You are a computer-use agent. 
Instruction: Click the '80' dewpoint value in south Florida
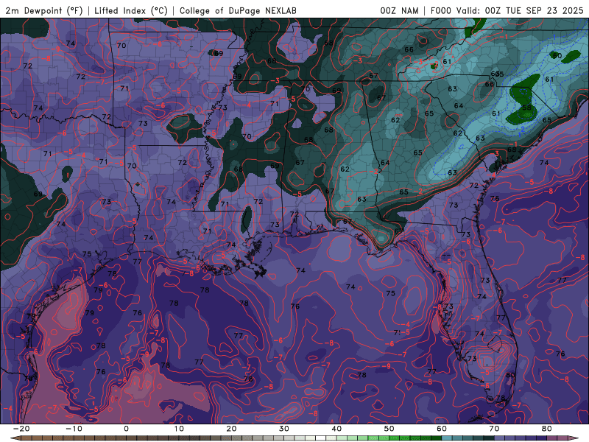click(x=510, y=375)
